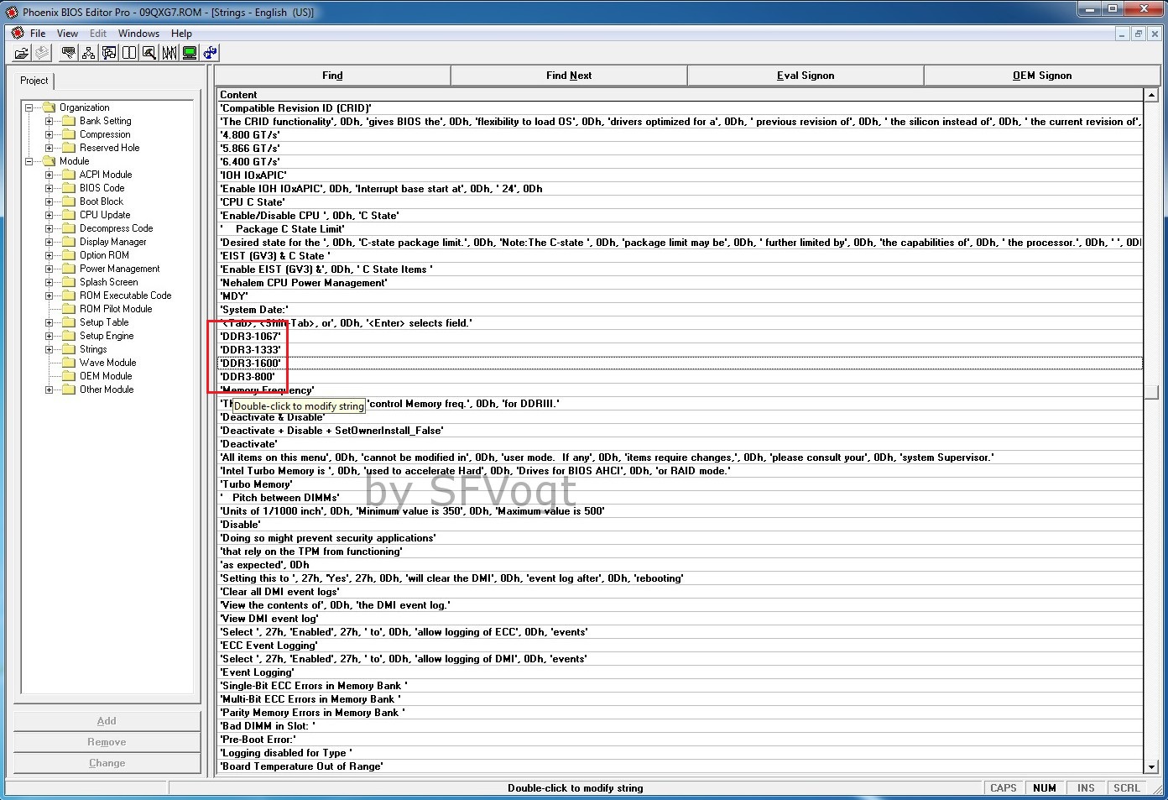1168x800 pixels.
Task: Select the 'DDR3-800' string row
Action: pyautogui.click(x=680, y=377)
